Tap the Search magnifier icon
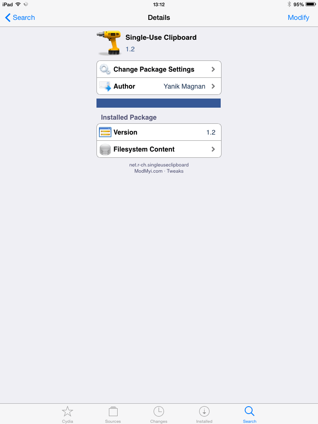 (249, 411)
